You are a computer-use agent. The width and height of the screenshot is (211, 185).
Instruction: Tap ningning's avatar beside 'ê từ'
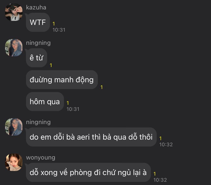pyautogui.click(x=14, y=48)
